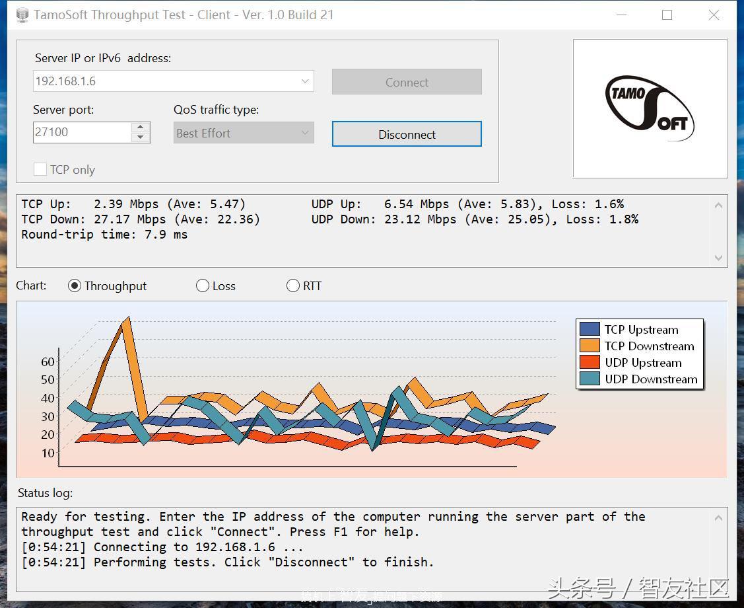Viewport: 744px width, 608px height.
Task: Click the TCP Upstream blue legend swatch
Action: [x=590, y=329]
